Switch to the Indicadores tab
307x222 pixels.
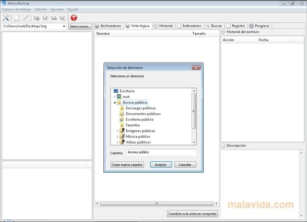coord(190,26)
